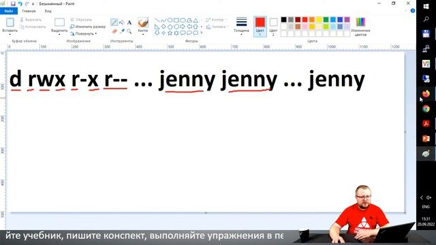Screen dimensions: 436x245
Task: Pick the yellow color swatch
Action: 319,20
